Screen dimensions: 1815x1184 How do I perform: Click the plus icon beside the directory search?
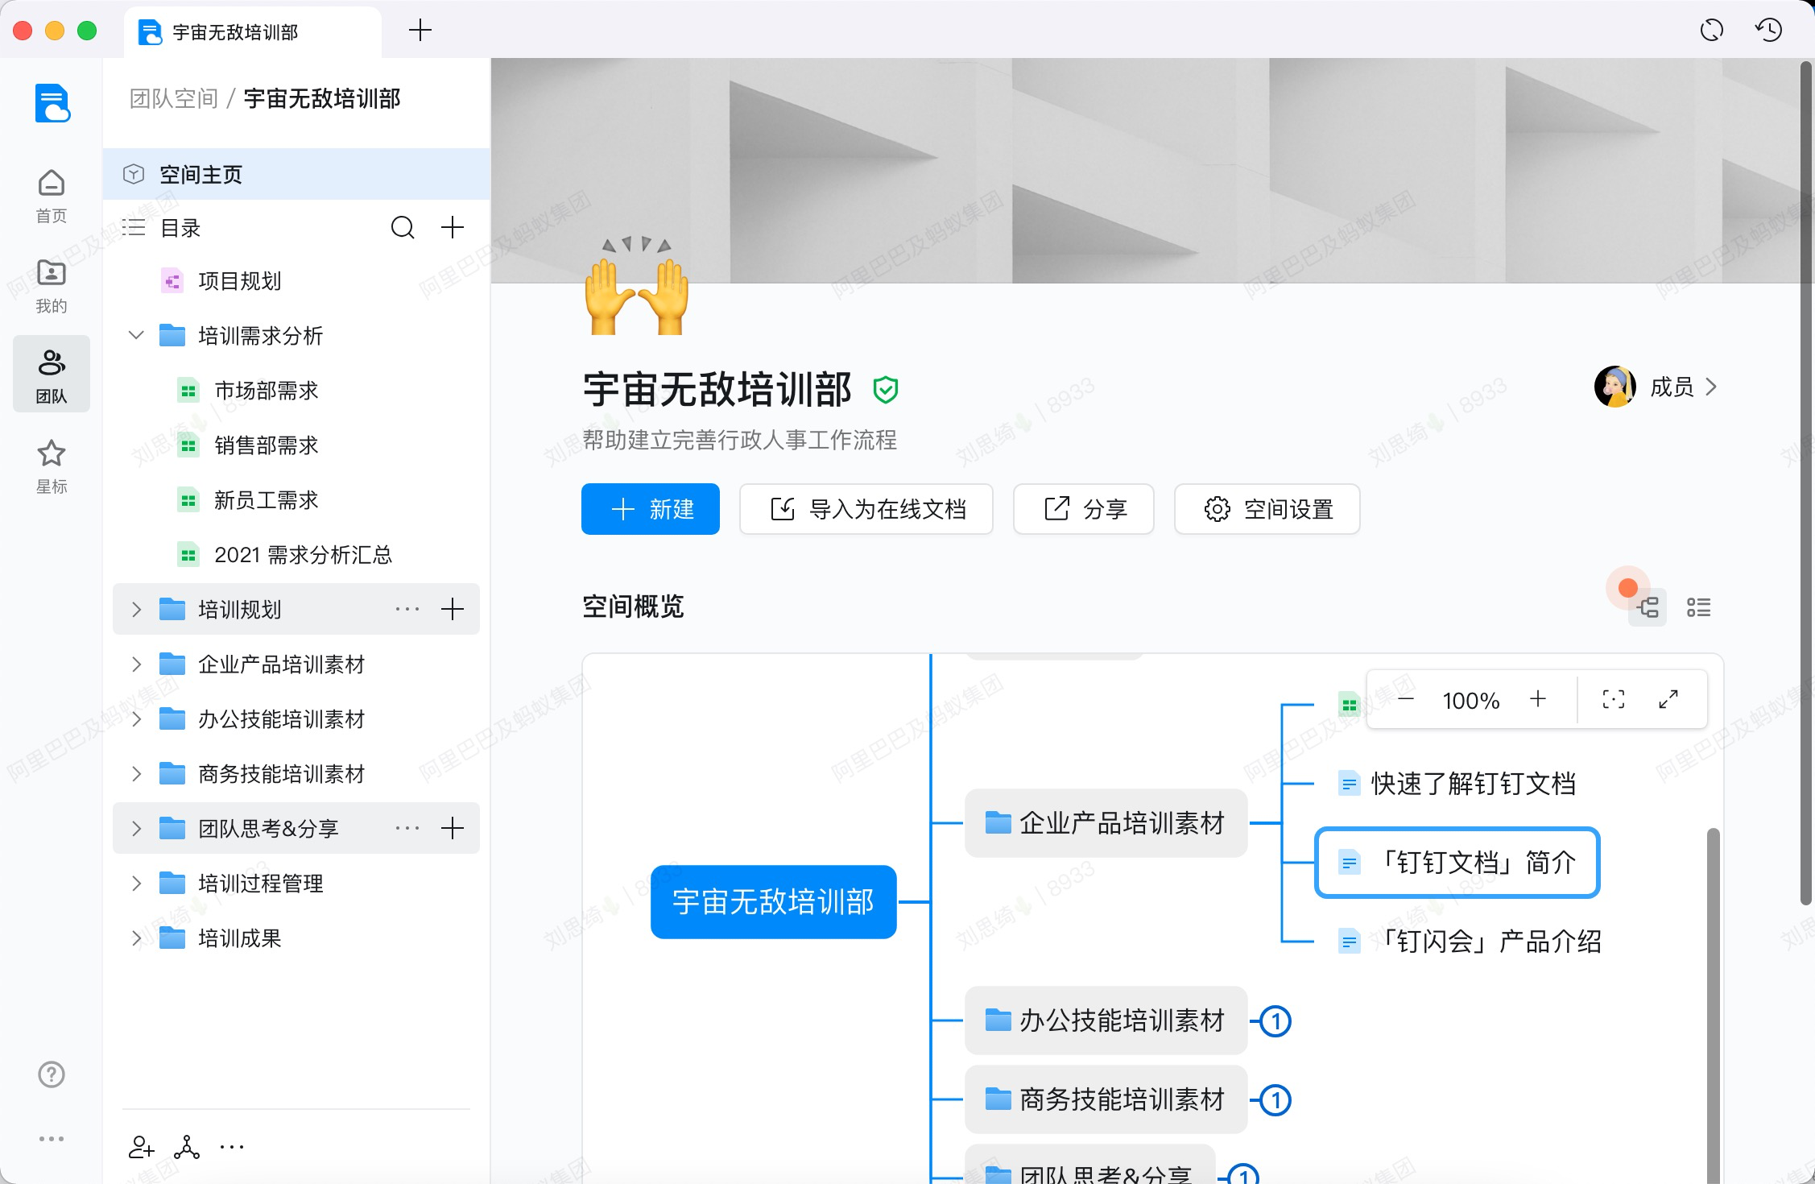452,228
